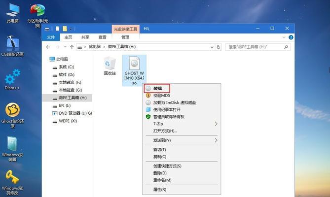Image resolution: width=330 pixels, height=197 pixels.
Task: Open recent locations dropdown arrow
Action: click(x=65, y=47)
